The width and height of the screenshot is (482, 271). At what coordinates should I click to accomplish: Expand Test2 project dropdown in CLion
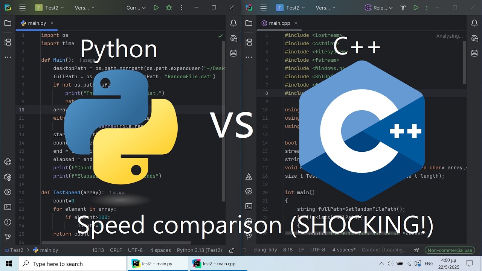pos(291,8)
